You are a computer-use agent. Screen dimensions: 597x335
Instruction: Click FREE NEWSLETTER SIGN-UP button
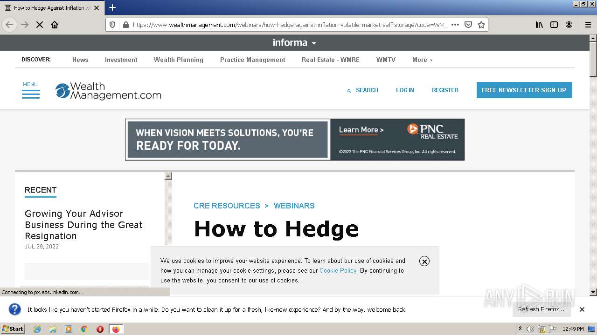(x=524, y=90)
